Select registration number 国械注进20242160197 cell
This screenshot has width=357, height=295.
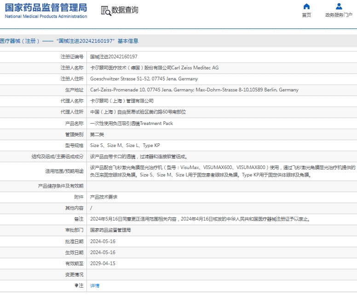pos(114,57)
